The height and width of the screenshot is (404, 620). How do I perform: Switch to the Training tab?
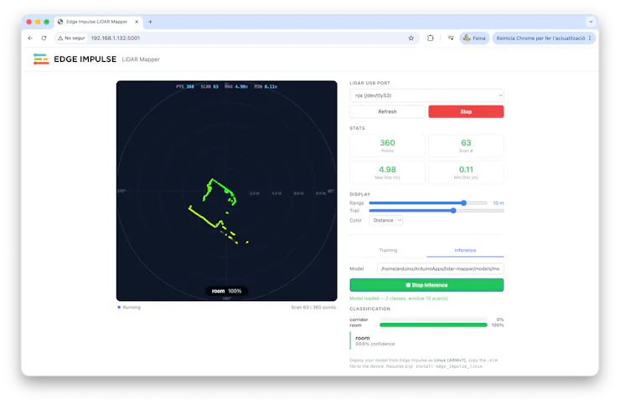click(388, 250)
